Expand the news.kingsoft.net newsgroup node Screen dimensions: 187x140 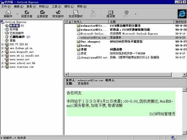[2, 52]
